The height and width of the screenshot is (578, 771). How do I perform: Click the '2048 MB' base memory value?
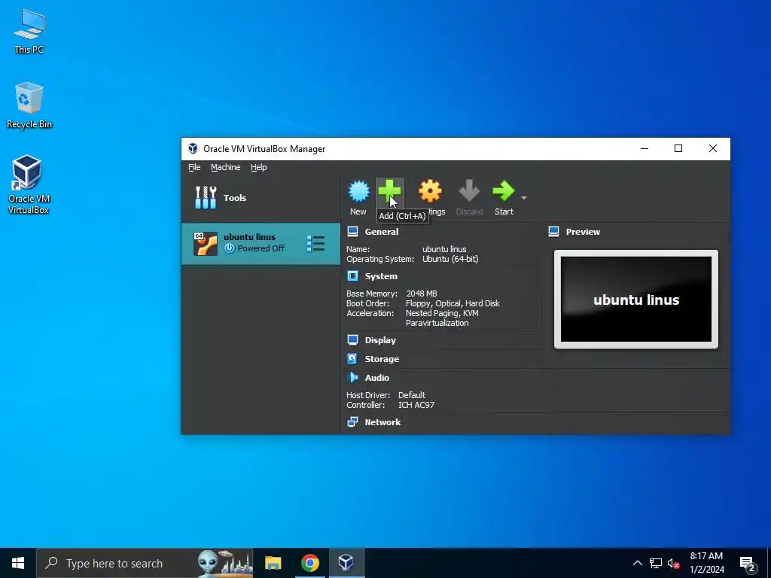(x=422, y=294)
